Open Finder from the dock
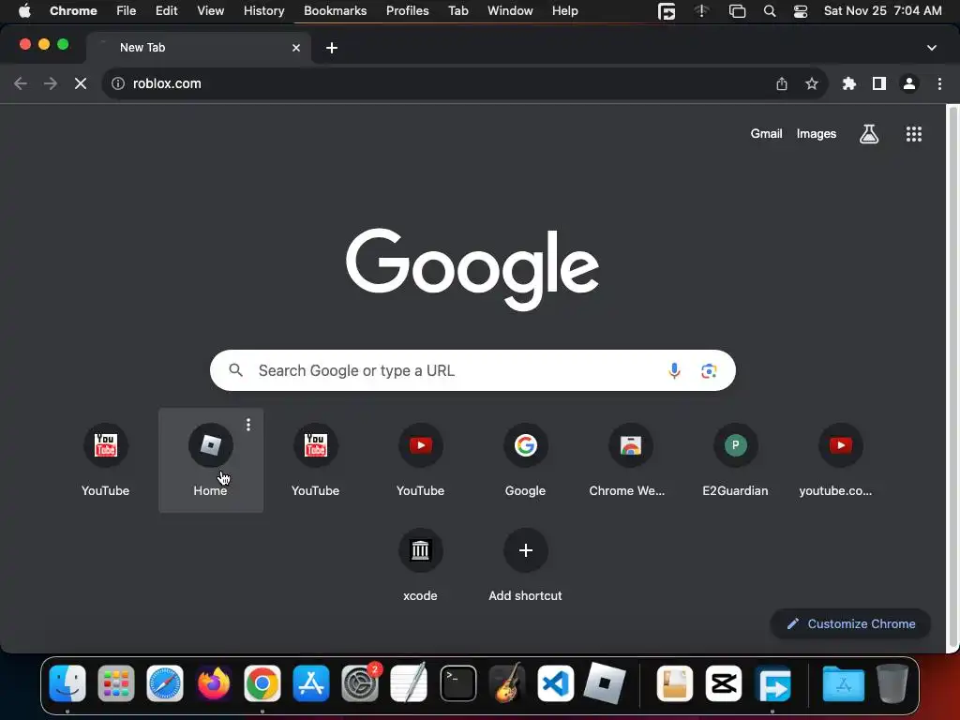 67,682
